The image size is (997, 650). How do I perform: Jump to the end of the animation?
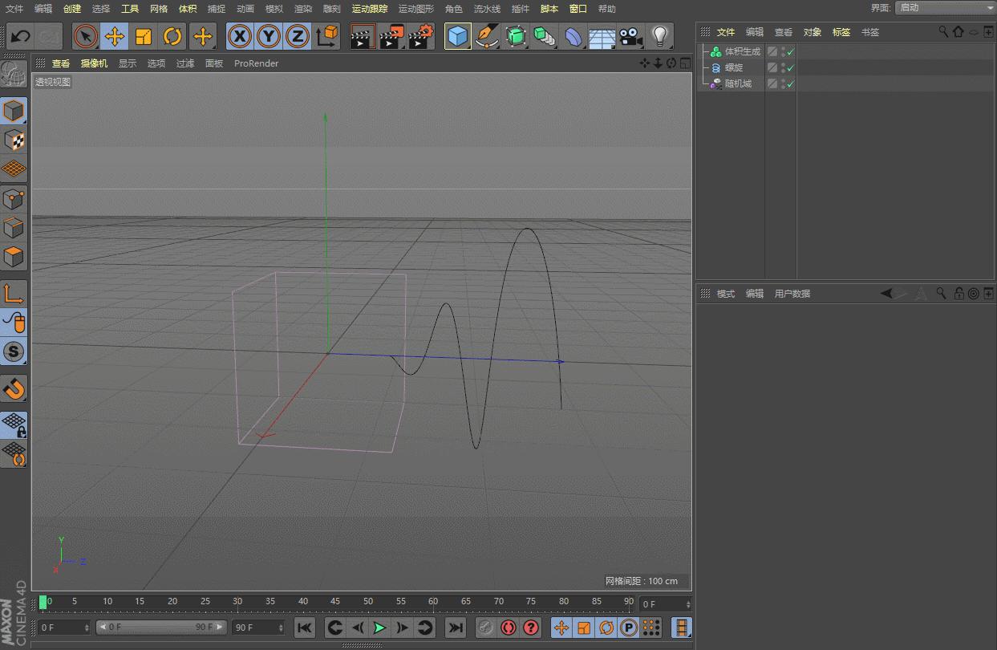(x=455, y=628)
